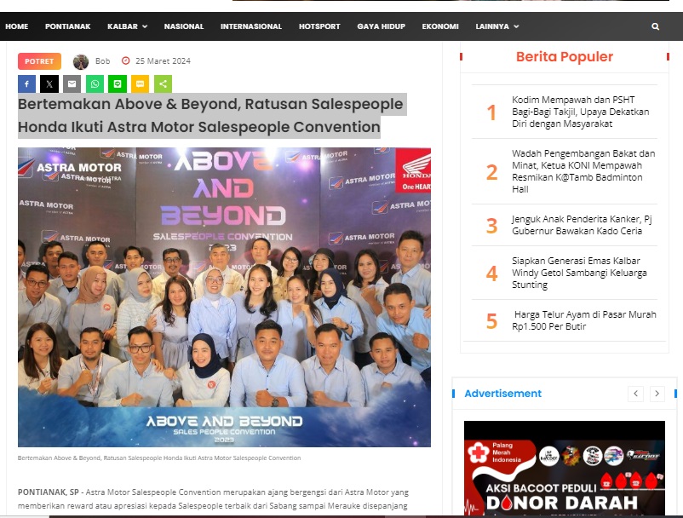Open the PONTIANAK section
Screen dimensions: 683x518
pos(67,26)
